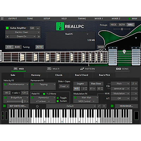The height and width of the screenshot is (141, 141).
Task: Enable 1-2 Mono pedal option
Action: click(x=44, y=94)
